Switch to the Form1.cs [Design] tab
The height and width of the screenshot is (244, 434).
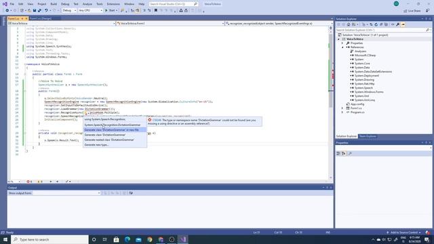[x=41, y=18]
